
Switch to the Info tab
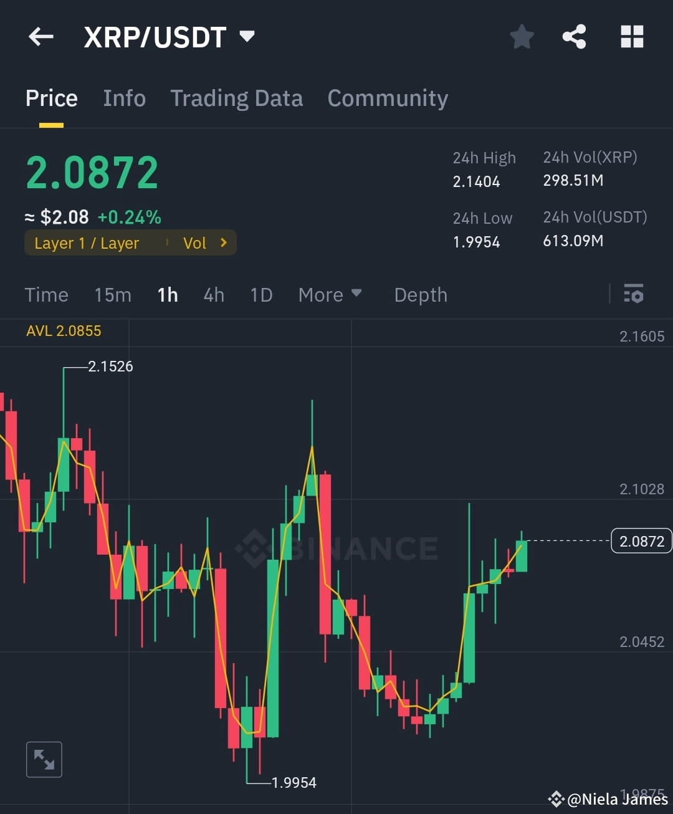coord(124,98)
